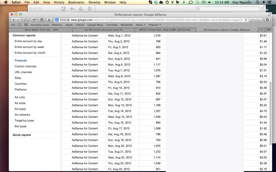Open 'Entire account by day' report
This screenshot has height=172, width=276.
point(28,41)
